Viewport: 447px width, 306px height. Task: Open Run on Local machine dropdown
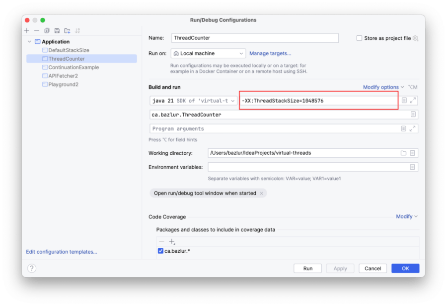click(x=208, y=53)
